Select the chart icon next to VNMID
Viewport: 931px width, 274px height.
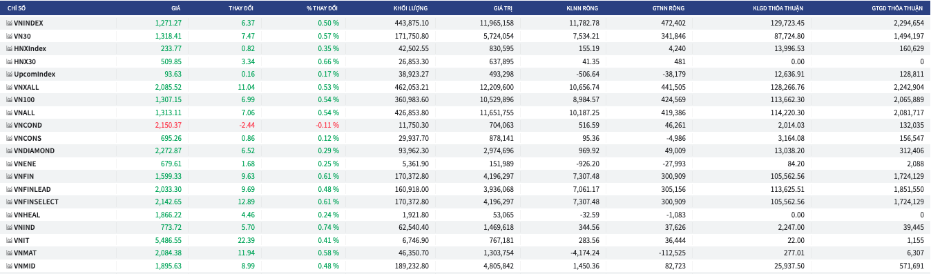(9, 266)
